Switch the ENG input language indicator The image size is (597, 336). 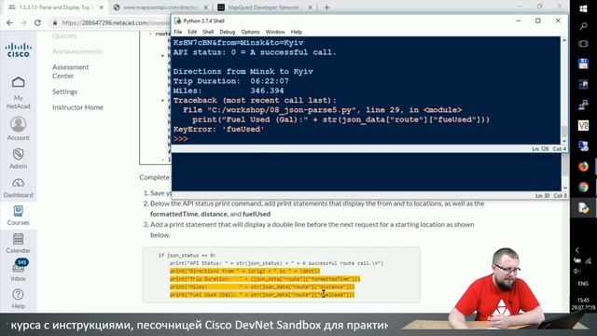(583, 284)
